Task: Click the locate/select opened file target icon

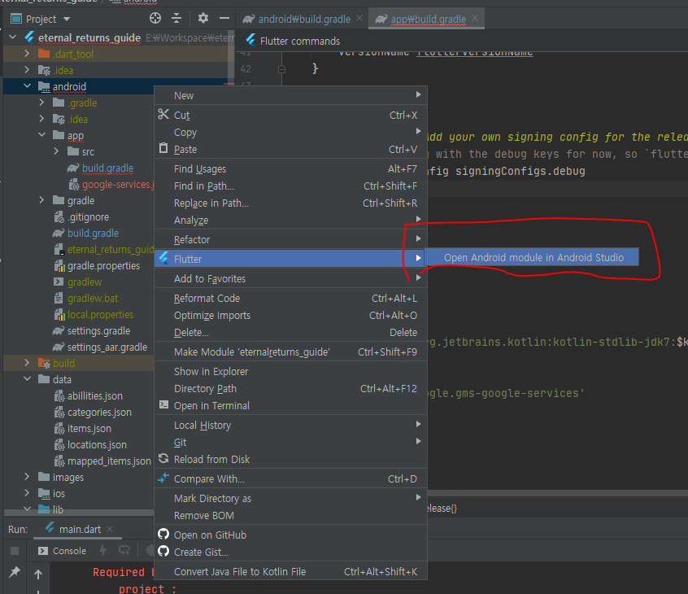Action: coord(155,18)
